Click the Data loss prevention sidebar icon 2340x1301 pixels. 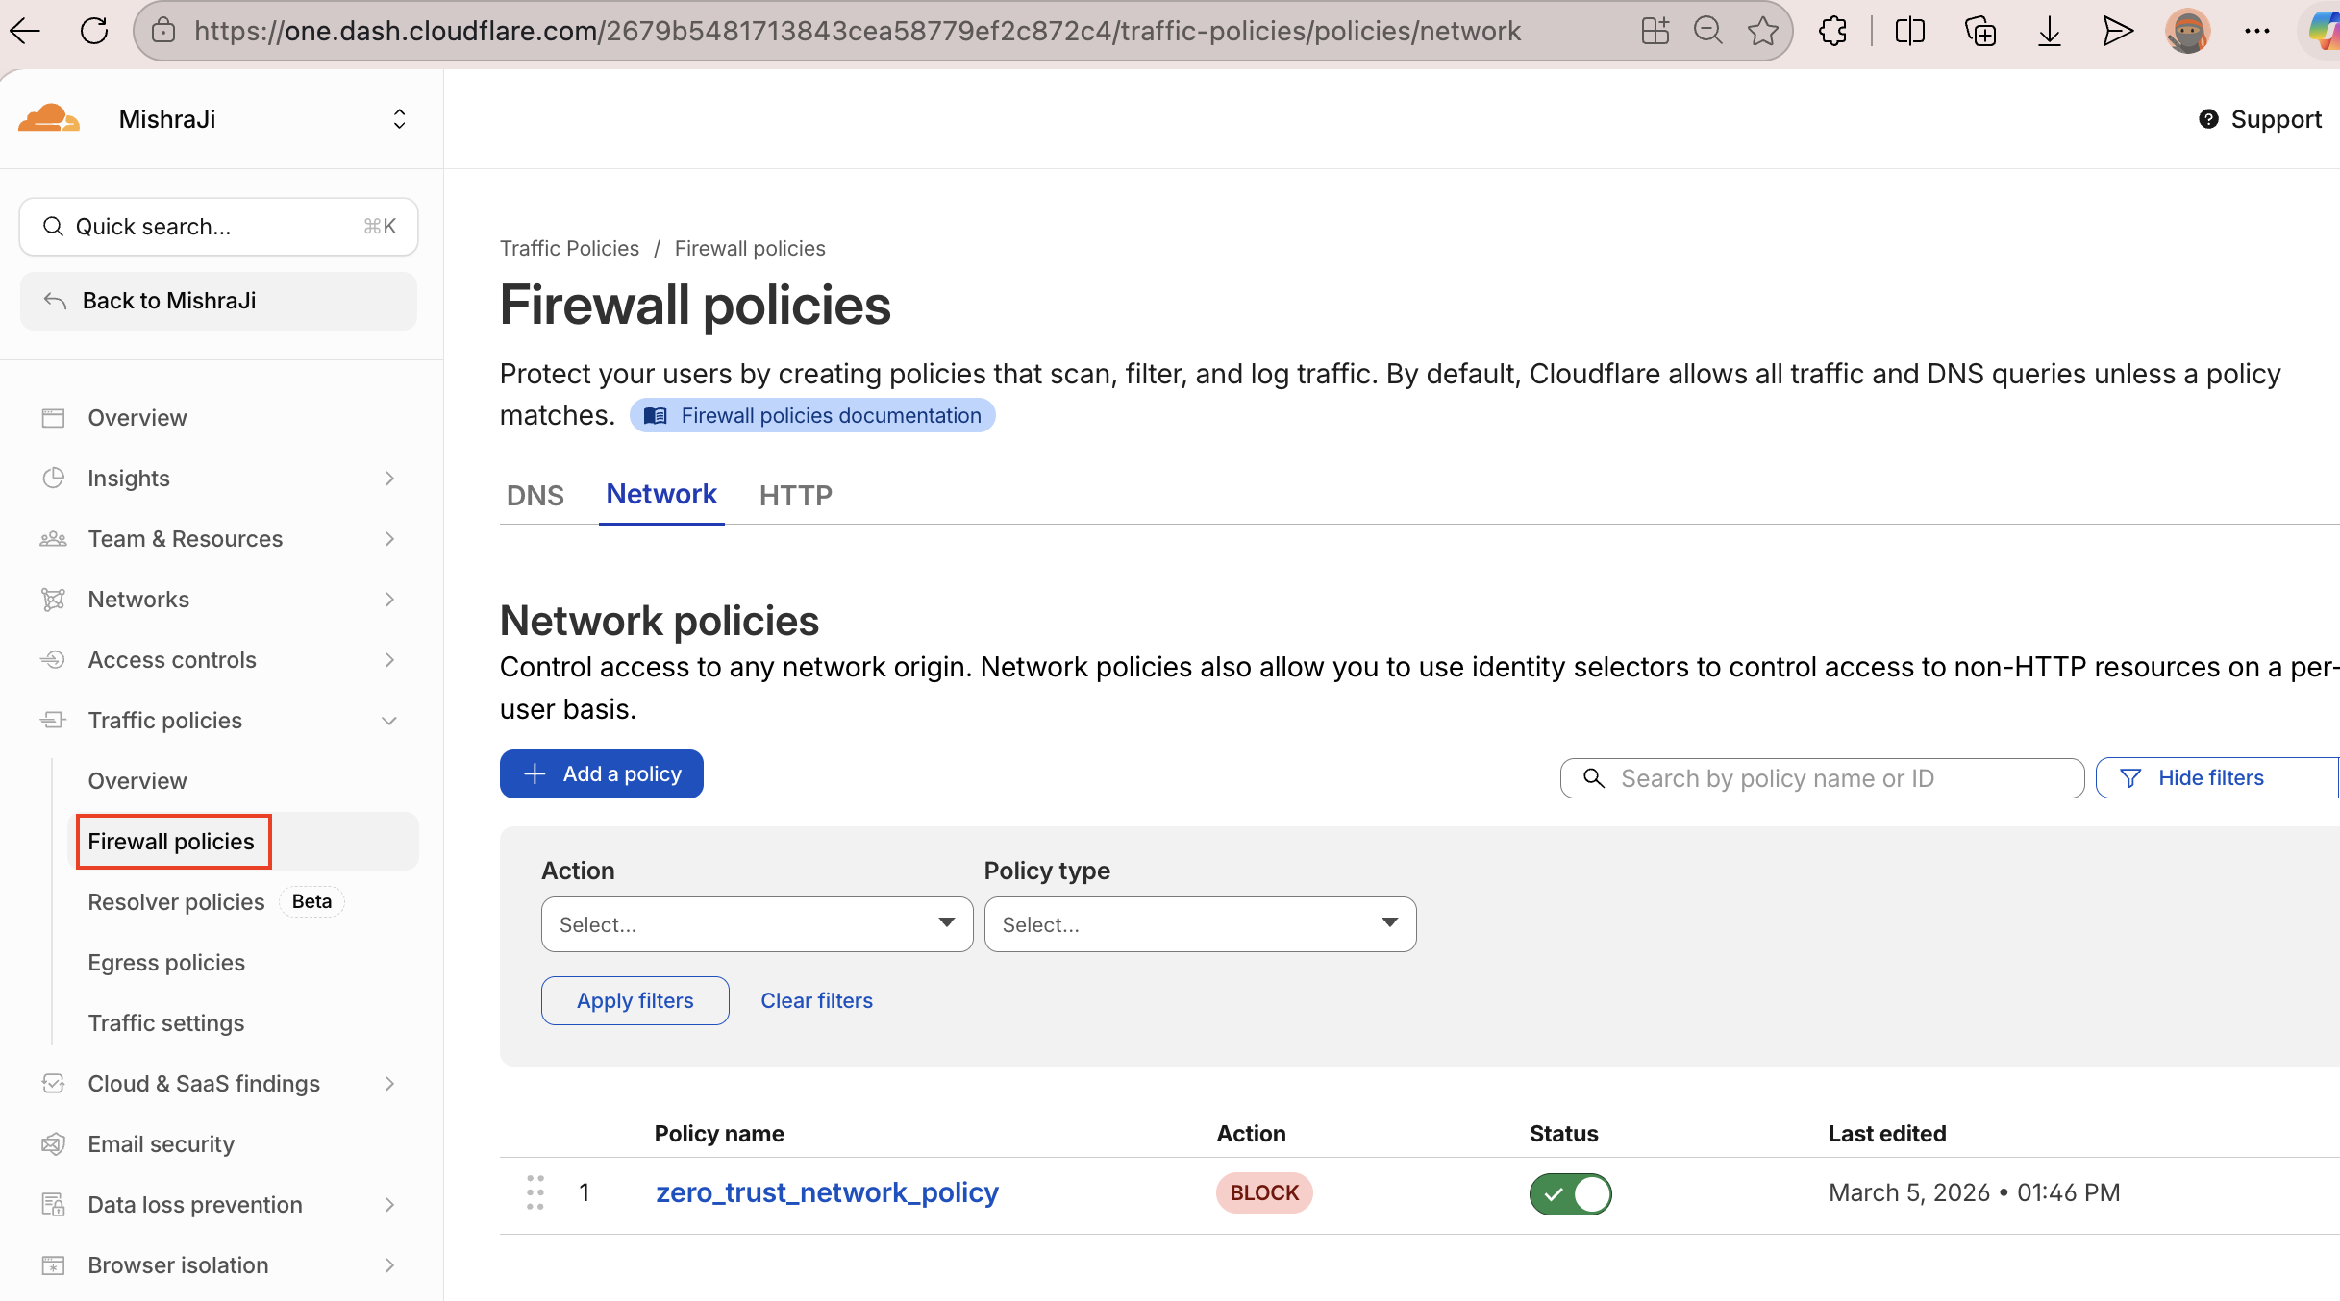point(53,1204)
